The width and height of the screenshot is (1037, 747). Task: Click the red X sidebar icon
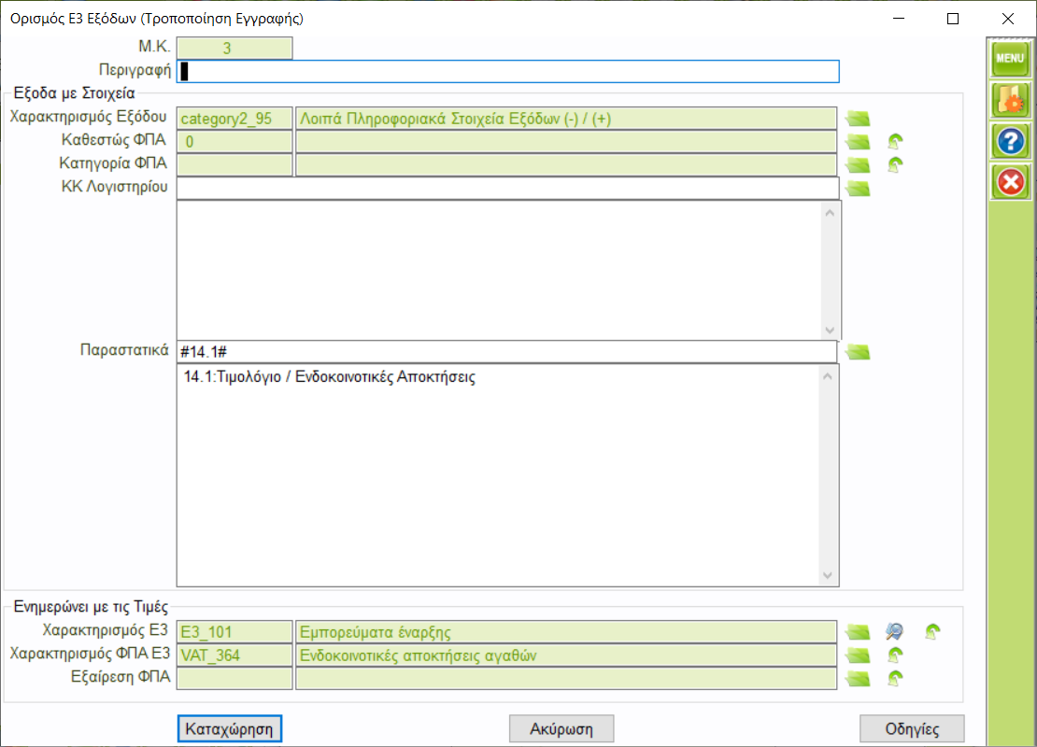[x=1010, y=182]
